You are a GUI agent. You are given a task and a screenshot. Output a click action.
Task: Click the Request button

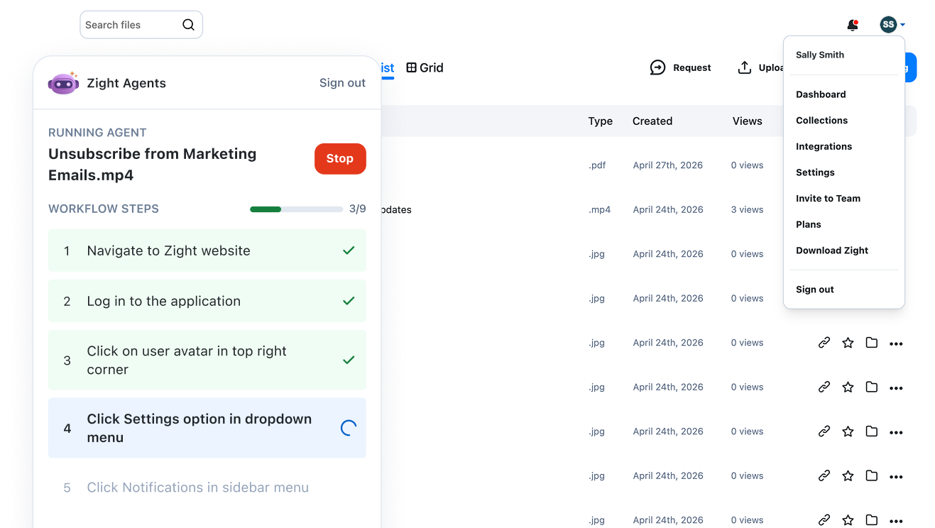tap(680, 67)
